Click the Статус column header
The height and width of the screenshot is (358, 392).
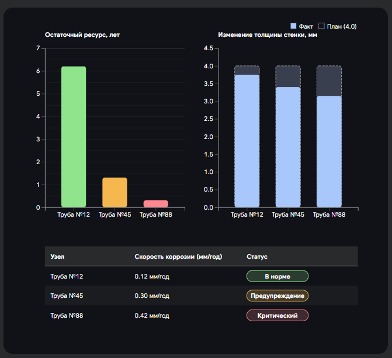click(x=257, y=256)
